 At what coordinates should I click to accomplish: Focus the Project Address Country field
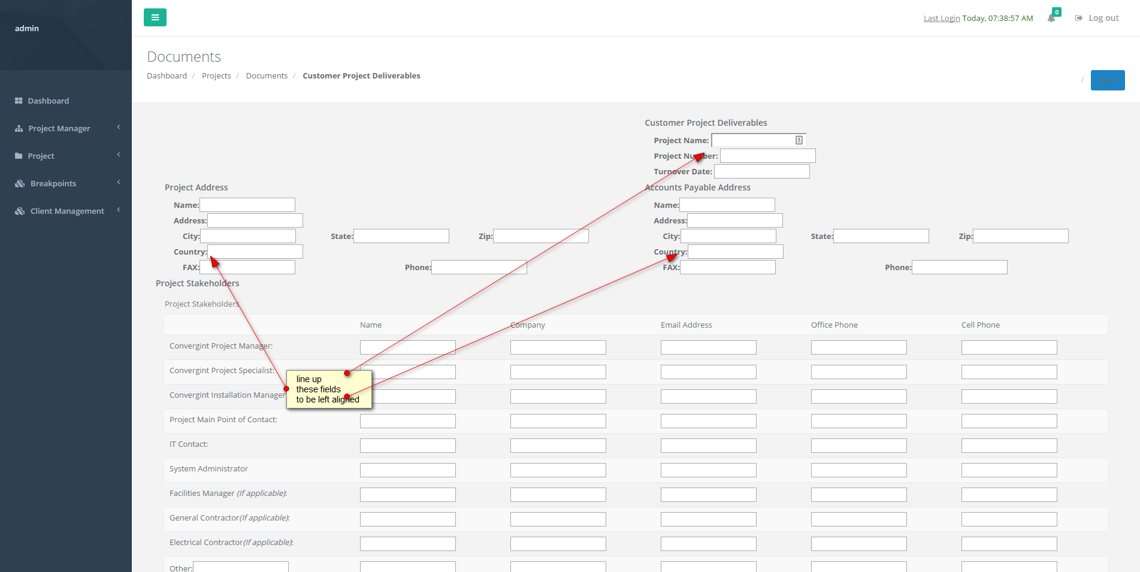click(x=255, y=252)
